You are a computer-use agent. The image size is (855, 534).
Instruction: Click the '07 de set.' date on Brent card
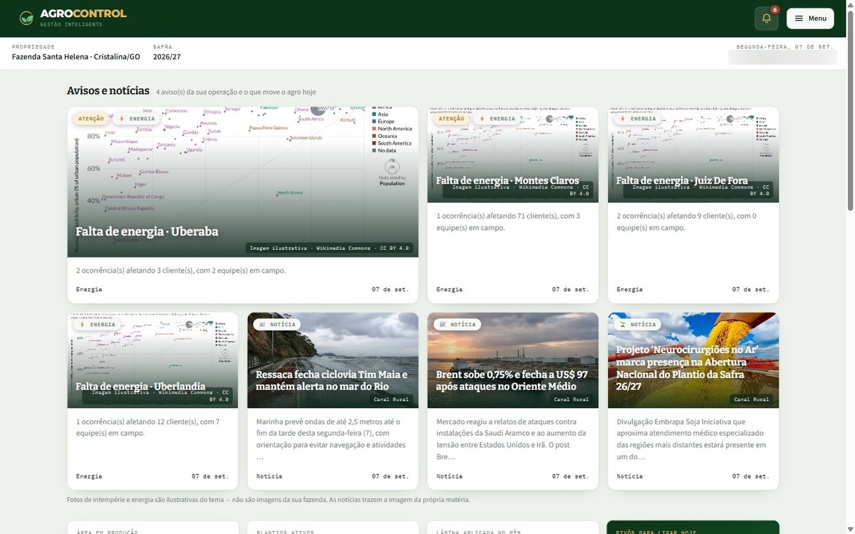click(x=571, y=476)
